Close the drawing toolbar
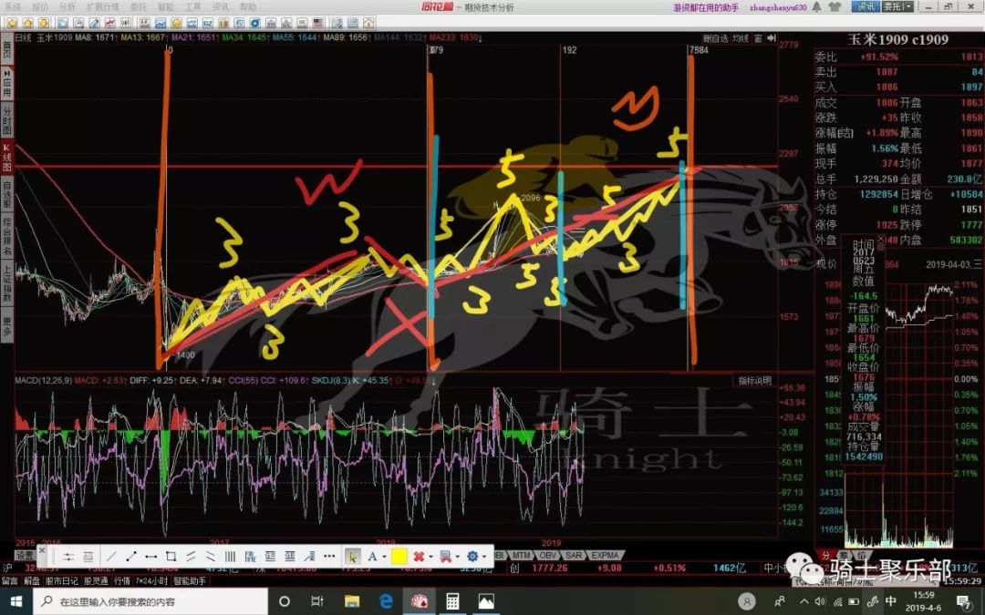 [41, 550]
